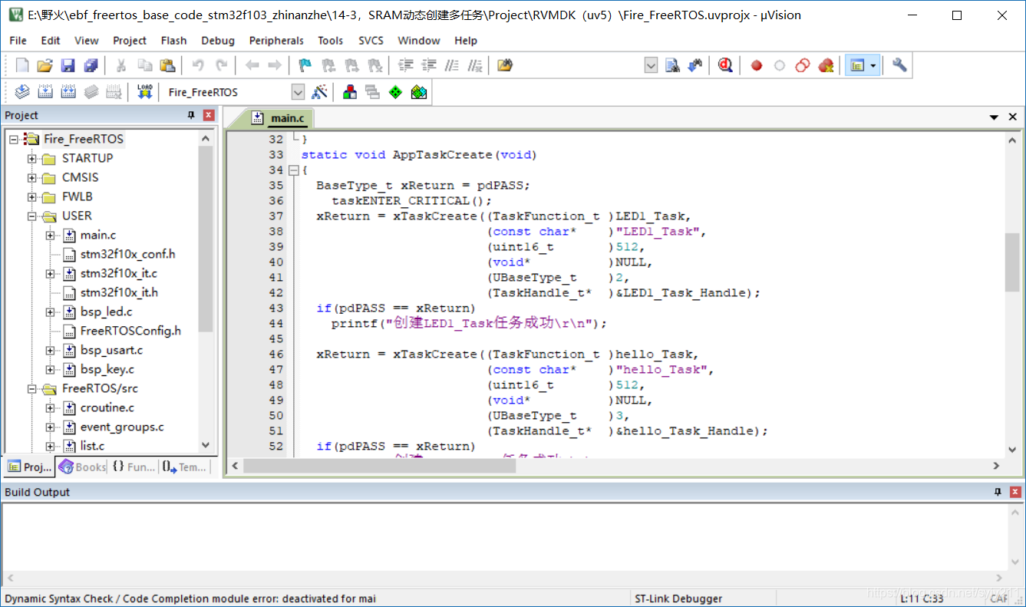Collapse the USER group node
The image size is (1026, 607).
(32, 216)
